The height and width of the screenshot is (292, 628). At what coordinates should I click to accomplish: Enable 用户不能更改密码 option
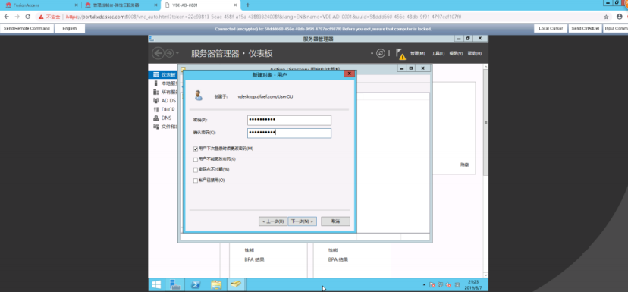coord(196,159)
